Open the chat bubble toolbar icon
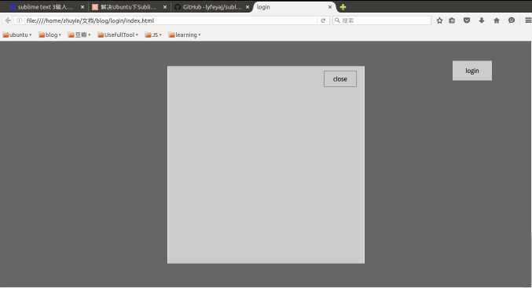 512,20
